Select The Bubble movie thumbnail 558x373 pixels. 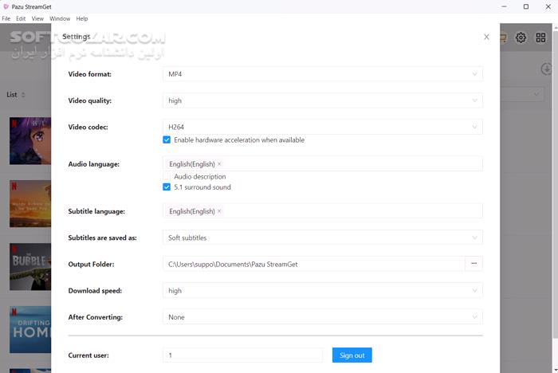(30, 266)
